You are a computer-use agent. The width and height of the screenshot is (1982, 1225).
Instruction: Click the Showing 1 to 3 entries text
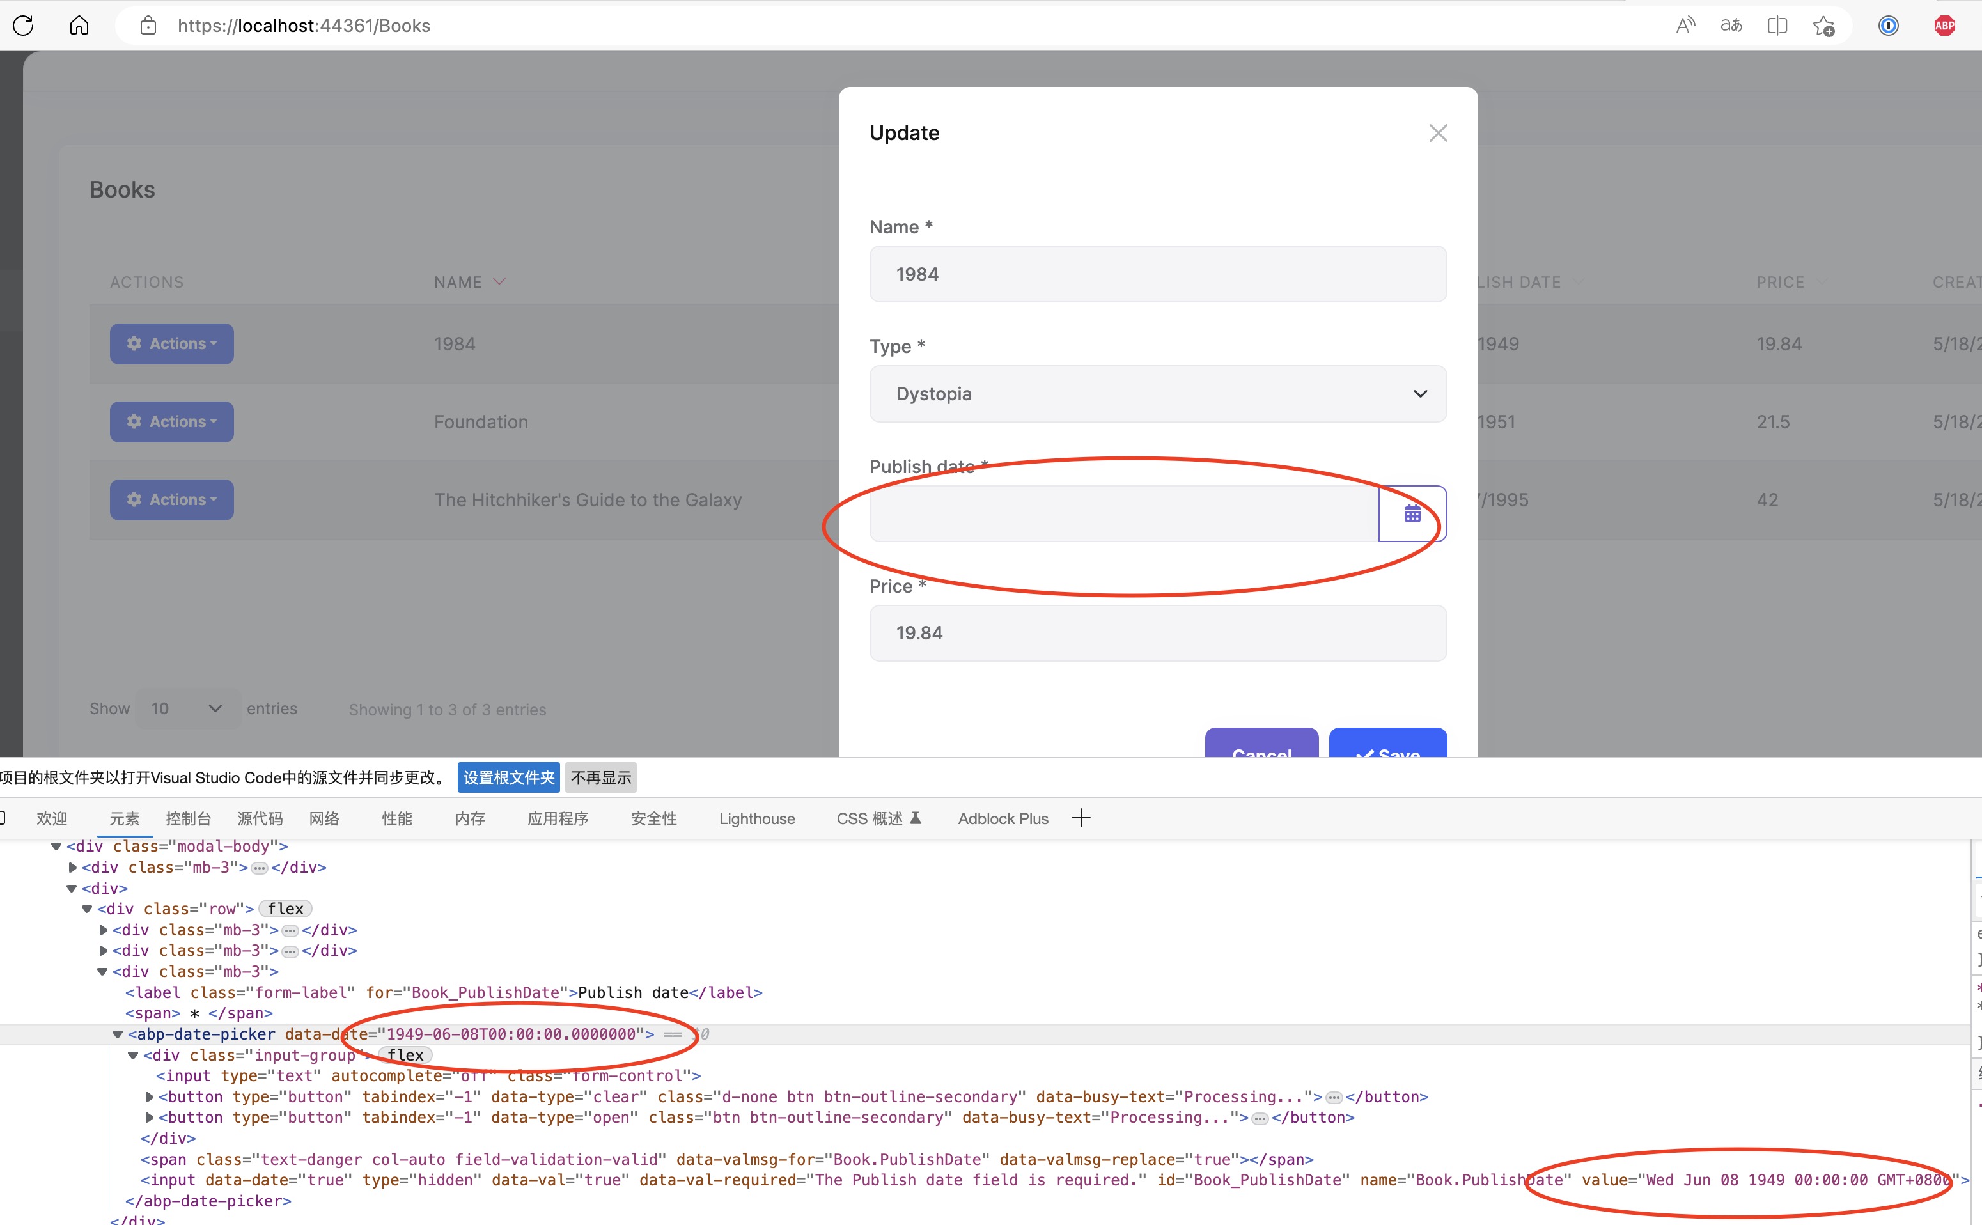pyautogui.click(x=447, y=710)
